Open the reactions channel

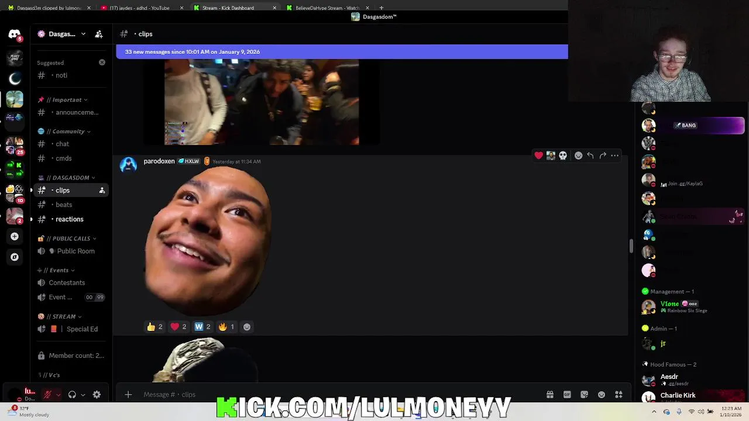tap(71, 219)
